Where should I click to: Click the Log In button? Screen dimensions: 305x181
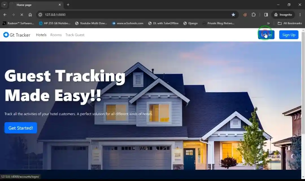[x=266, y=35]
